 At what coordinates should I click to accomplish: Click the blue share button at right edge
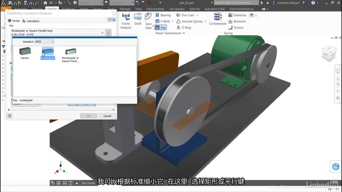(336, 167)
